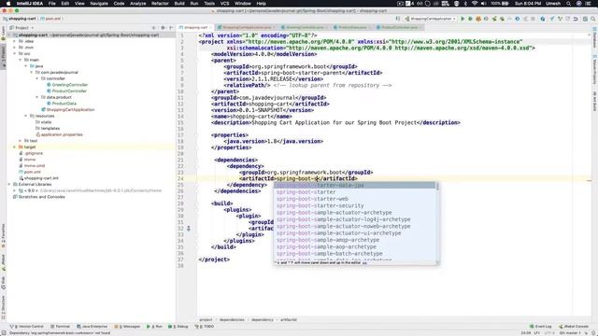Click the Wi-Fi icon in menu bar
This screenshot has height=336, width=598.
tap(475, 4)
